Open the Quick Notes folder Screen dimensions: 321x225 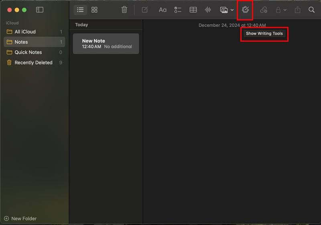point(28,52)
